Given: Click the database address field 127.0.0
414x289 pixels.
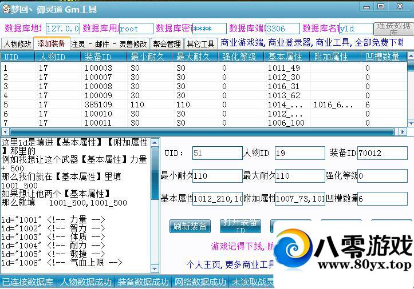Looking at the screenshot, I should point(62,29).
